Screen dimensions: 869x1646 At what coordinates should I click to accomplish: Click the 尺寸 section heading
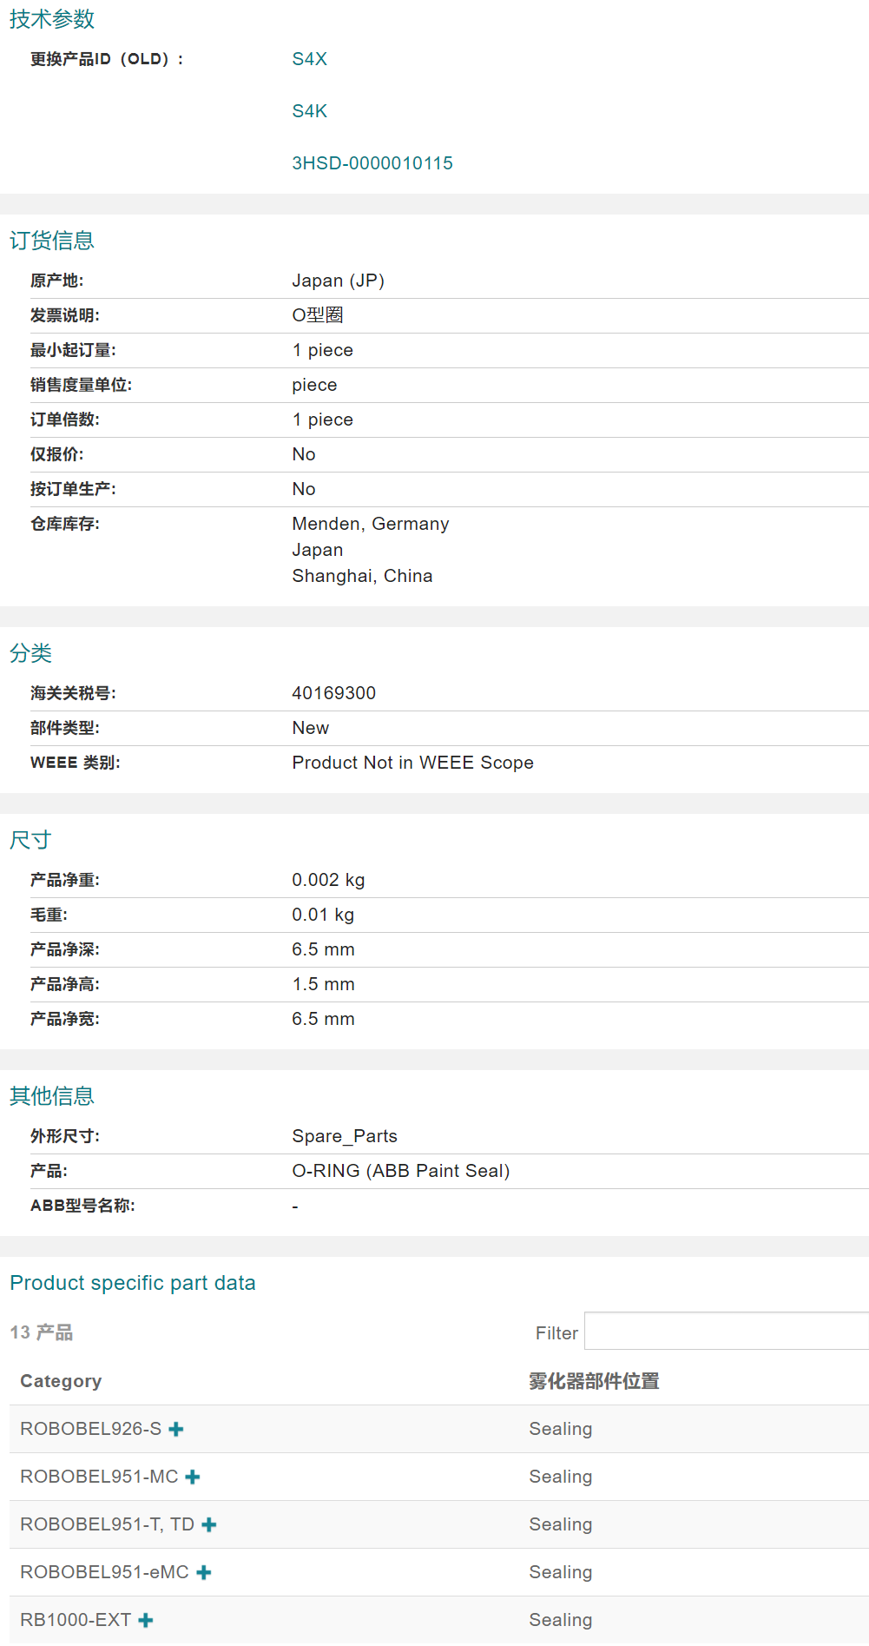[x=31, y=840]
